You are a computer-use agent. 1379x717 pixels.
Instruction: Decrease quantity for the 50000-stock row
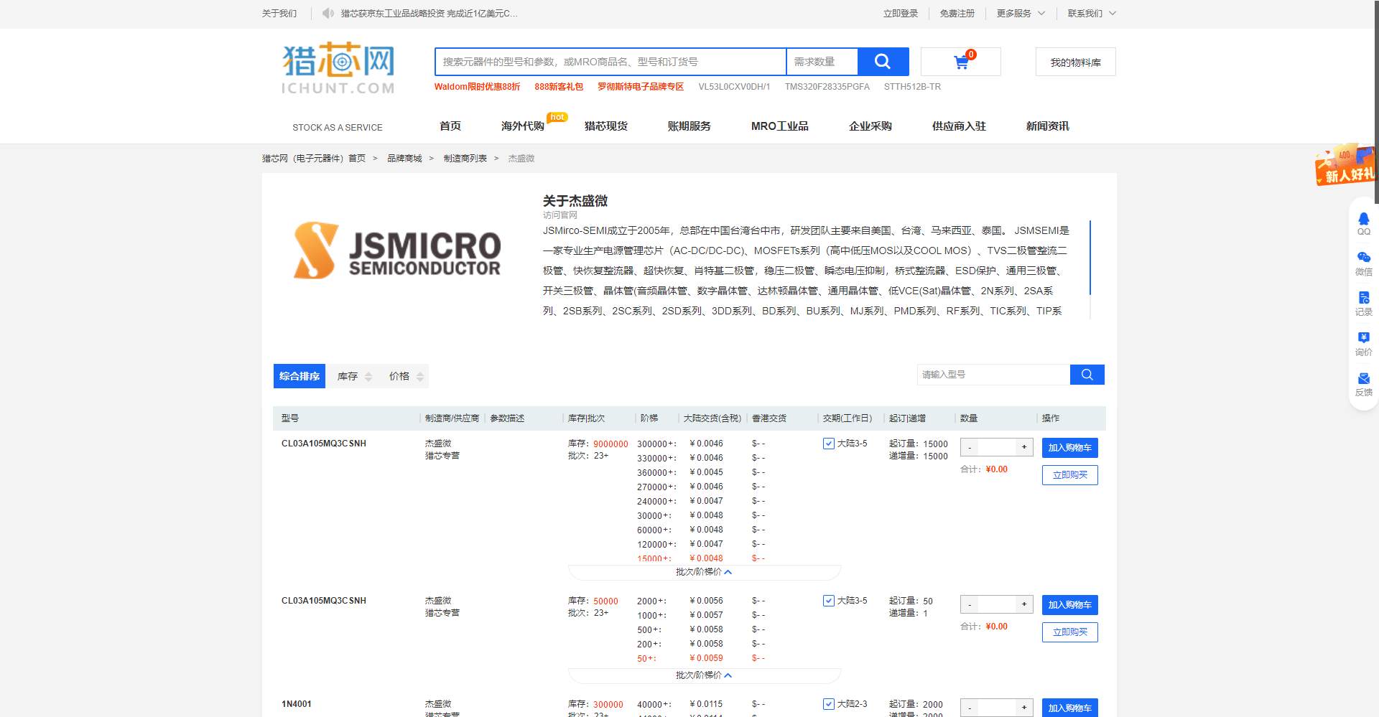[x=970, y=604]
